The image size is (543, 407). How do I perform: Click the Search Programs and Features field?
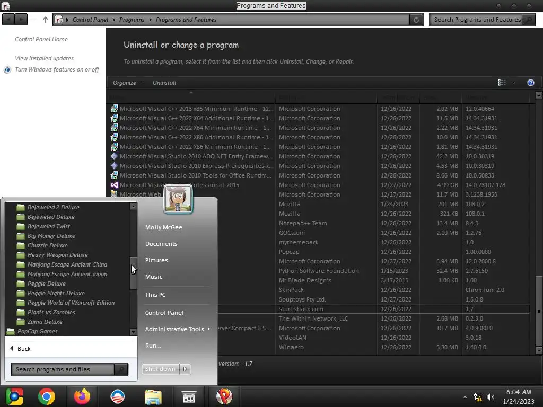pos(477,20)
